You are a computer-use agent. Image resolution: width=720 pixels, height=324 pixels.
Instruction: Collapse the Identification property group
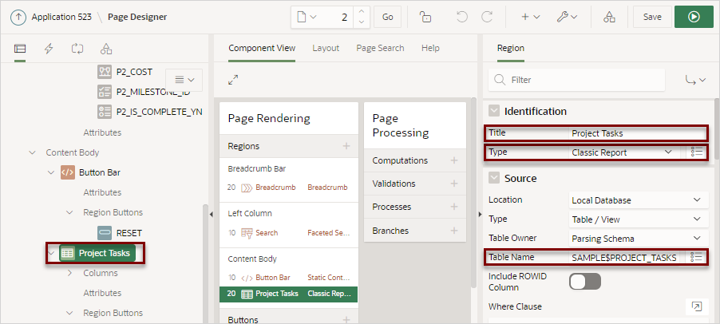tap(494, 111)
